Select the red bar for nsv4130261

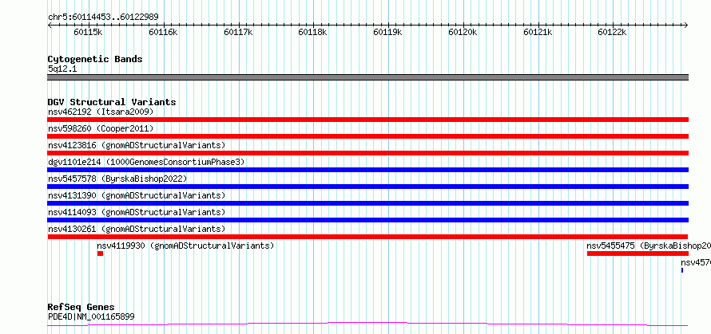[x=367, y=237]
